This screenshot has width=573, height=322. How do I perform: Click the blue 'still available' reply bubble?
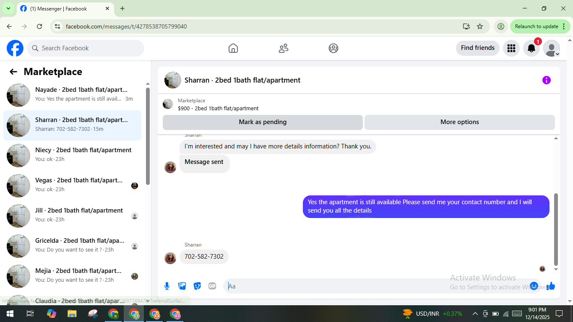click(x=426, y=206)
